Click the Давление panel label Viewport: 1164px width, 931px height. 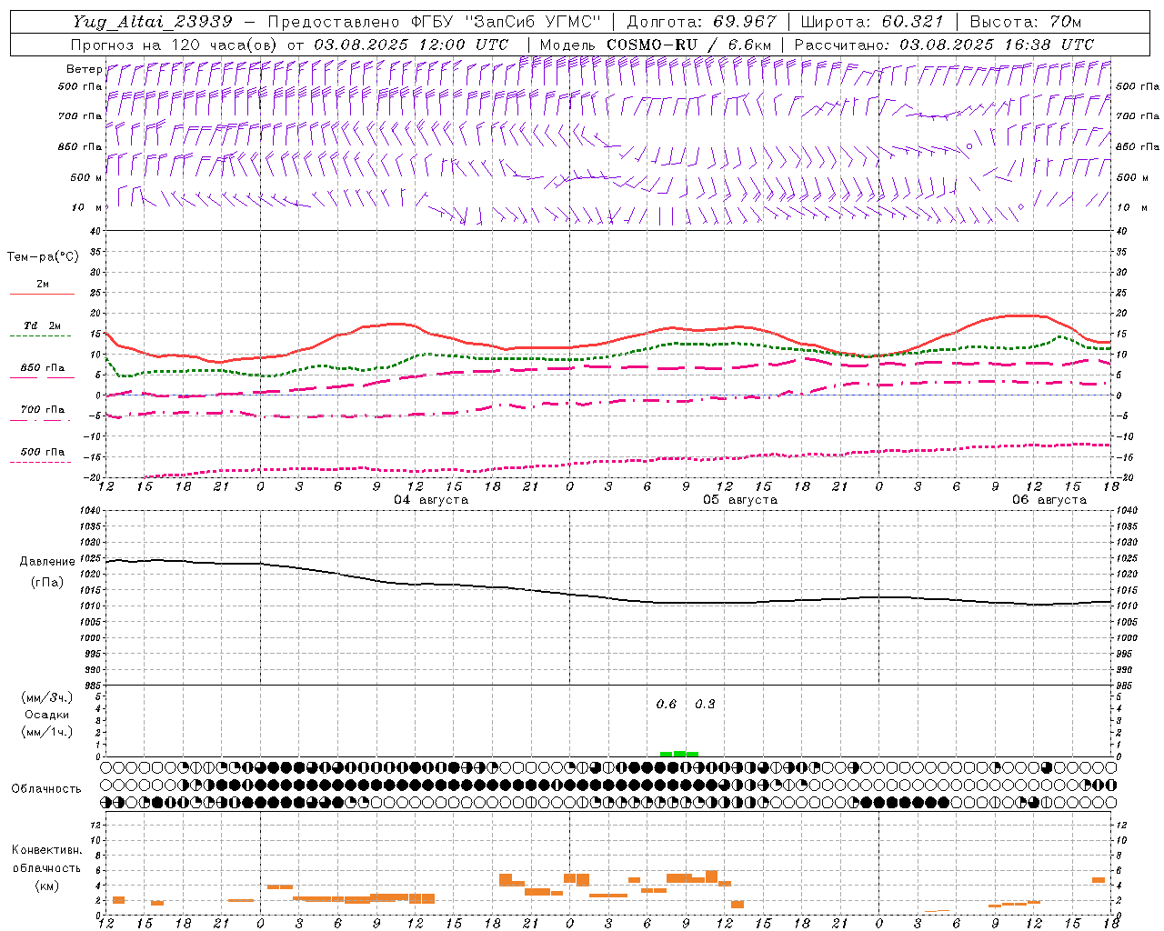click(46, 562)
